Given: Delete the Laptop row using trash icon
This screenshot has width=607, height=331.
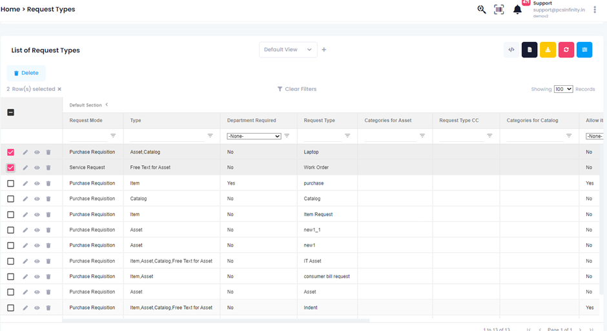Looking at the screenshot, I should point(48,152).
